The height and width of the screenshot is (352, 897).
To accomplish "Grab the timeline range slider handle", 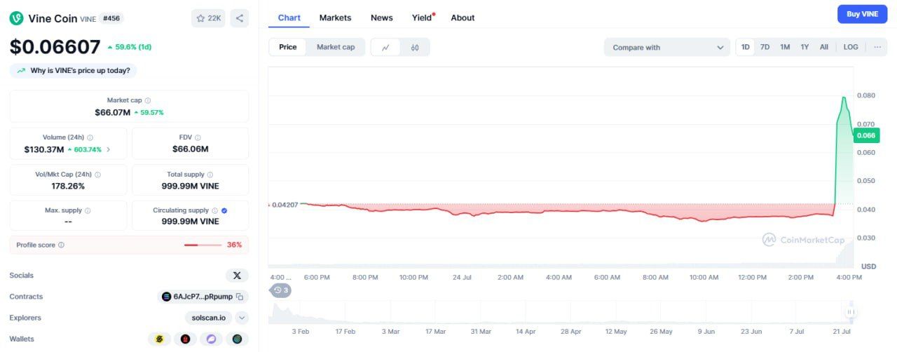I will tap(850, 312).
